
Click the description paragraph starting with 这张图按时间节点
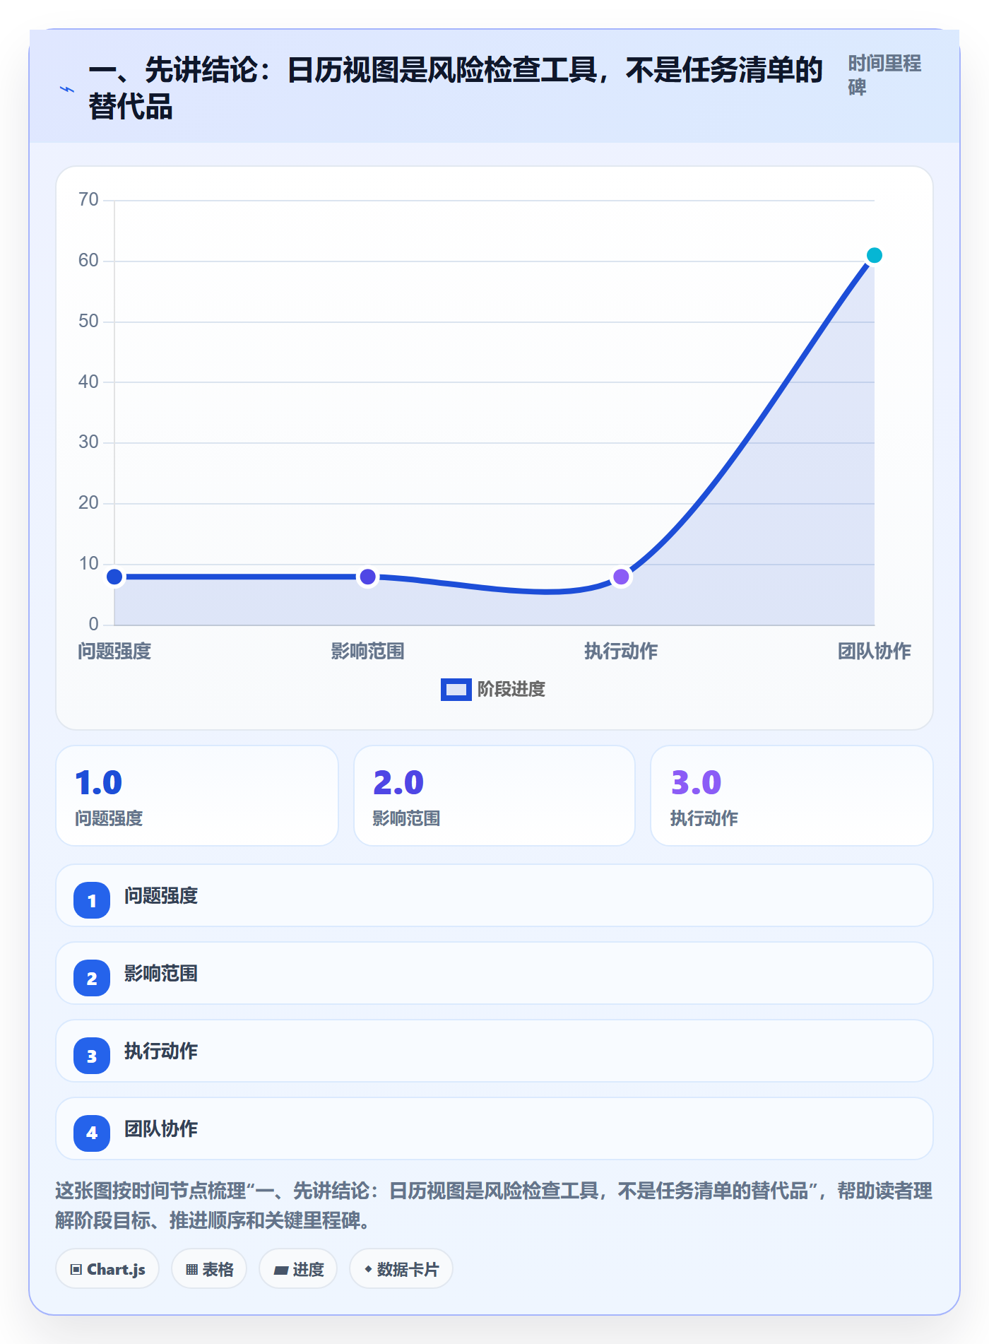click(x=494, y=1206)
